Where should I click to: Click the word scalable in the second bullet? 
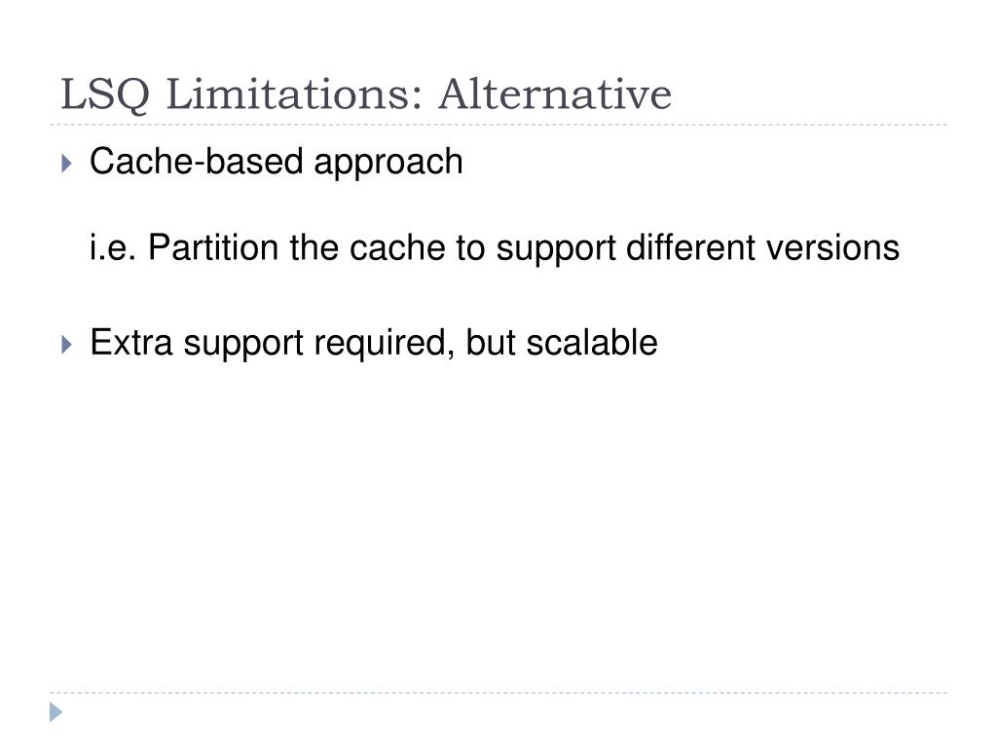(592, 343)
